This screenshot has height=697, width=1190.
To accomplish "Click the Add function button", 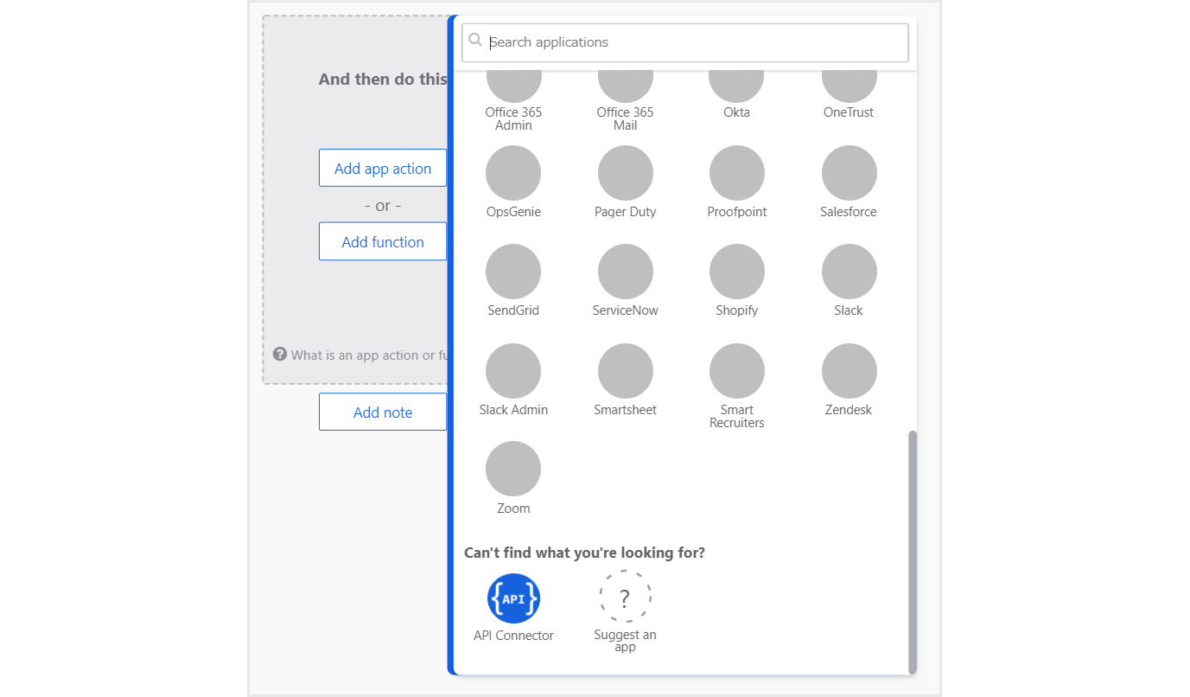I will point(383,241).
